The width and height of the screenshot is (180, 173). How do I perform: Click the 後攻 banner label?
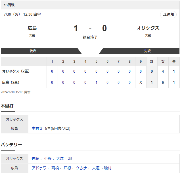tap(33, 51)
